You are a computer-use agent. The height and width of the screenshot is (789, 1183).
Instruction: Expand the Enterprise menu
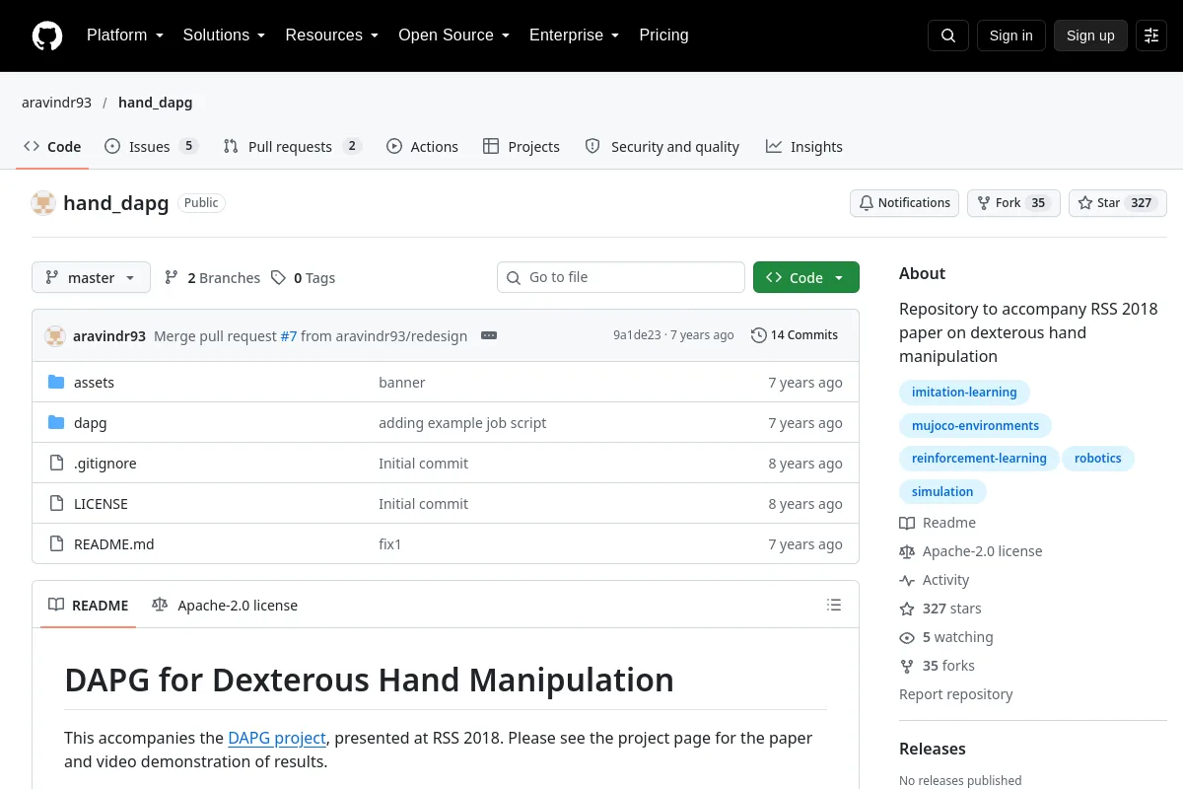click(x=575, y=36)
